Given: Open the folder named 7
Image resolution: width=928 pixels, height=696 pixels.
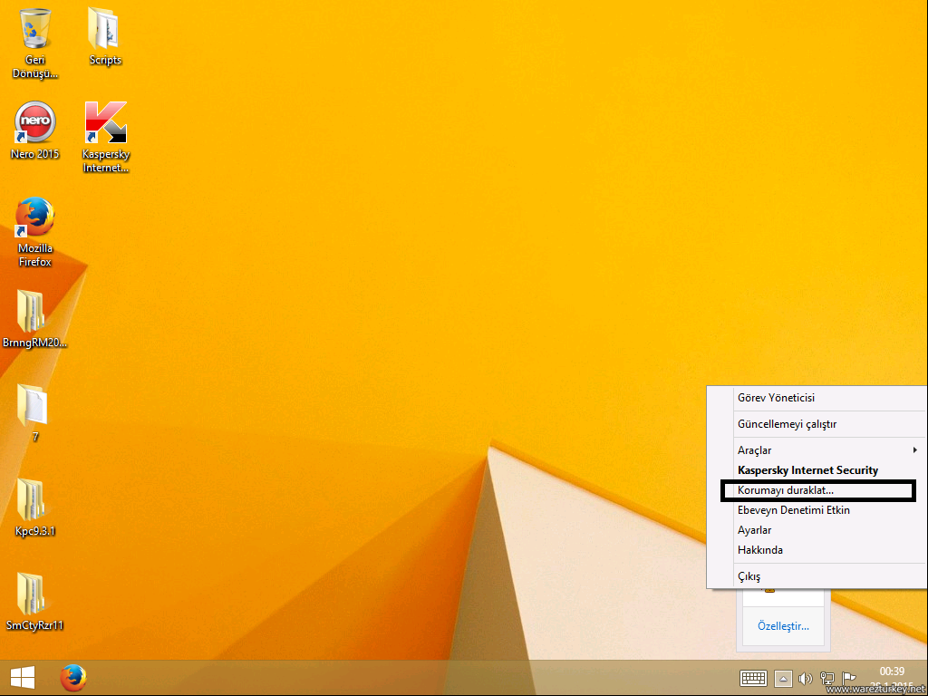Looking at the screenshot, I should coord(34,405).
